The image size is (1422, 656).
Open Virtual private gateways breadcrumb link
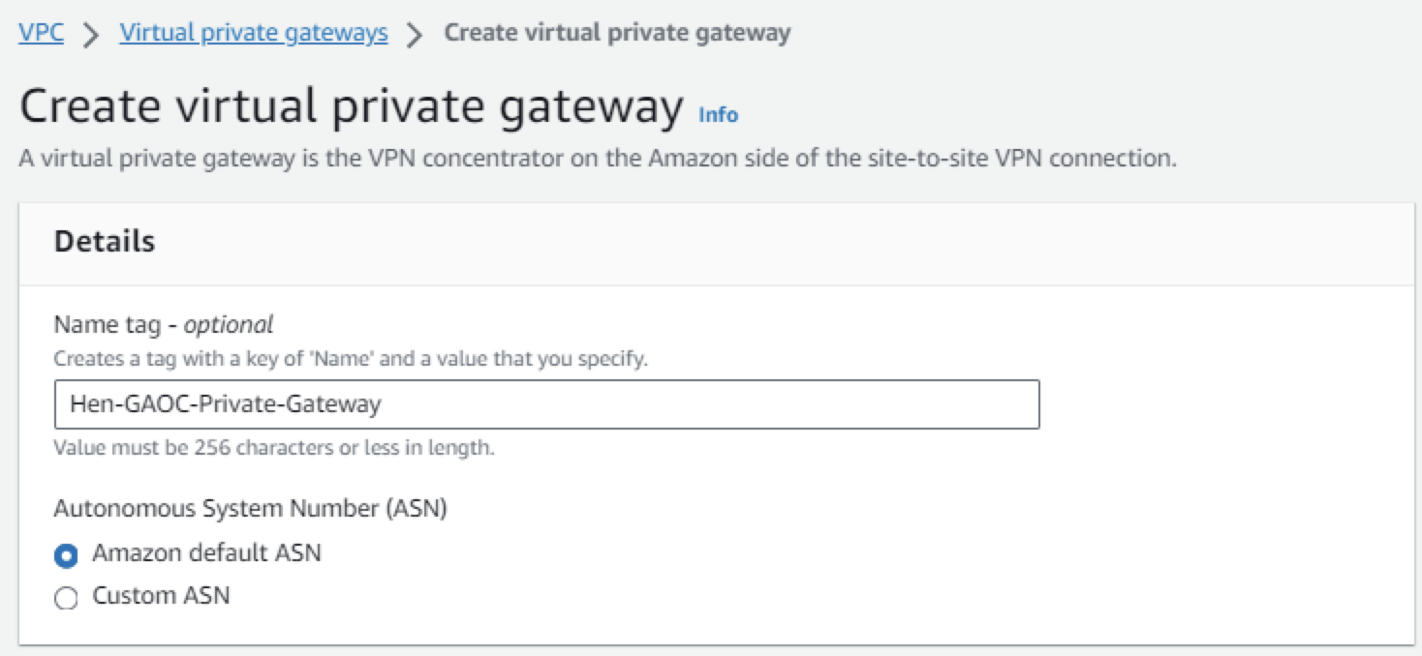(x=254, y=33)
